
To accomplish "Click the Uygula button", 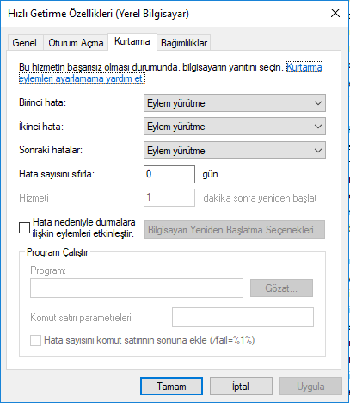I will [310, 387].
